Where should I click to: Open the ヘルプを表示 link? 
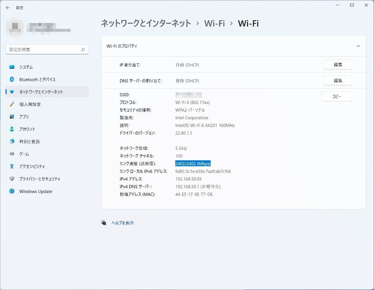coord(123,223)
